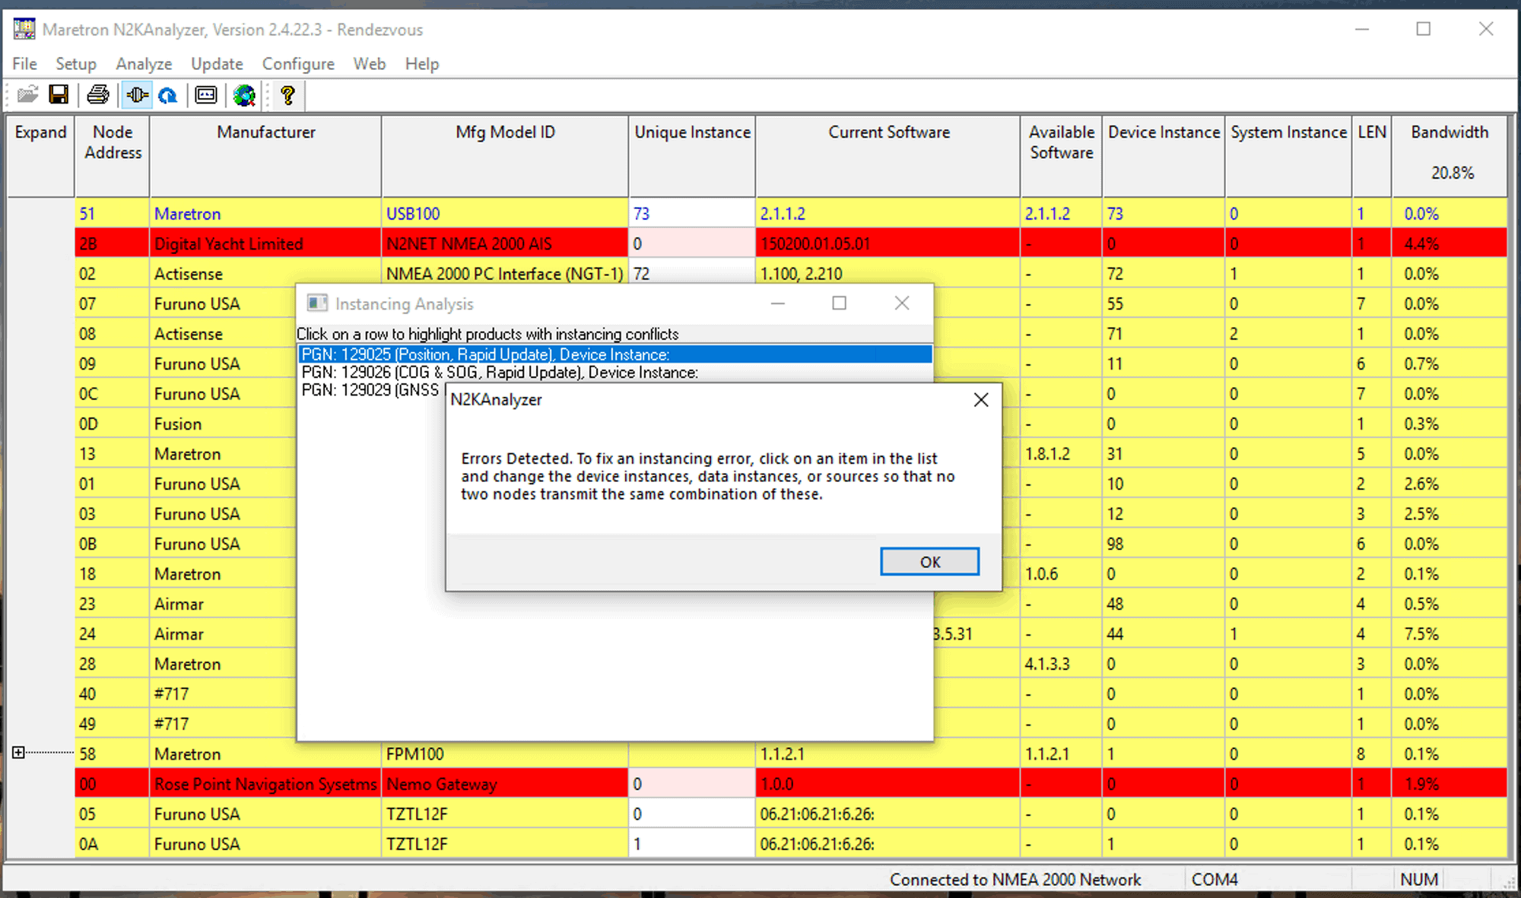The height and width of the screenshot is (898, 1521).
Task: Click the Manufacturer column header
Action: [265, 132]
